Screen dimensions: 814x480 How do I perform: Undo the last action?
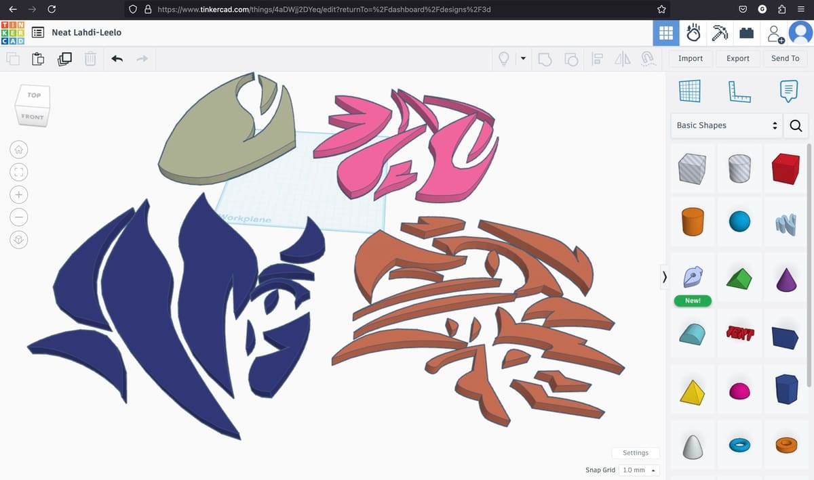point(117,59)
